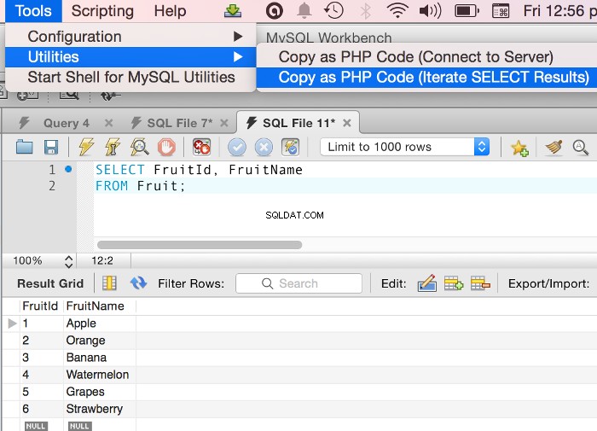Run Explain plan magnifier lightning icon
Viewport: 597px width, 431px height.
(x=140, y=147)
